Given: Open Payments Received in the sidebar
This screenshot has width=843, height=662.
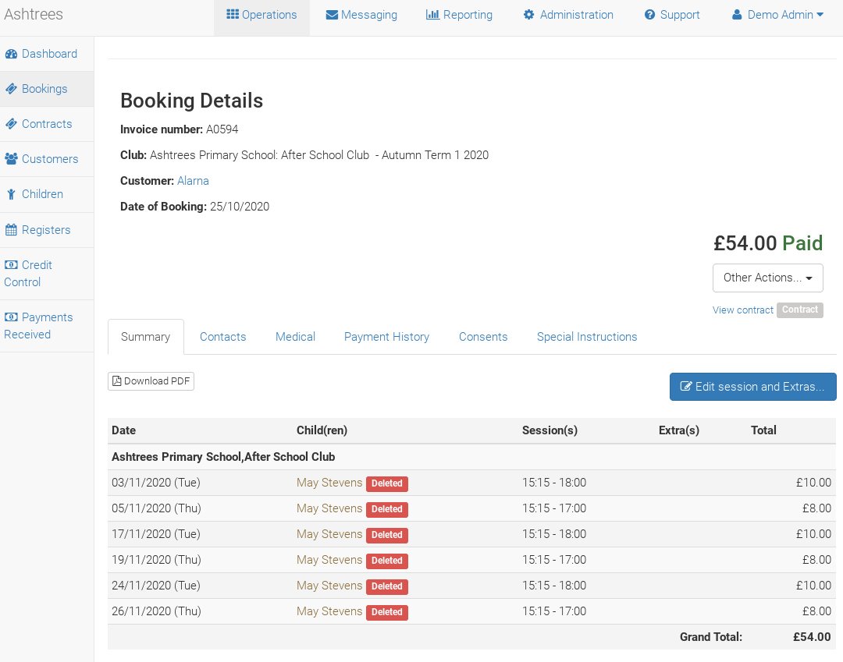Looking at the screenshot, I should click(47, 325).
